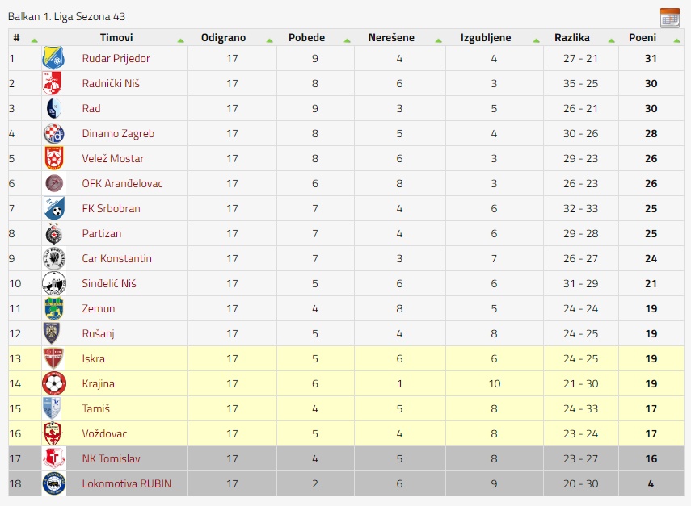Sort by Razlika column arrow

pos(611,40)
